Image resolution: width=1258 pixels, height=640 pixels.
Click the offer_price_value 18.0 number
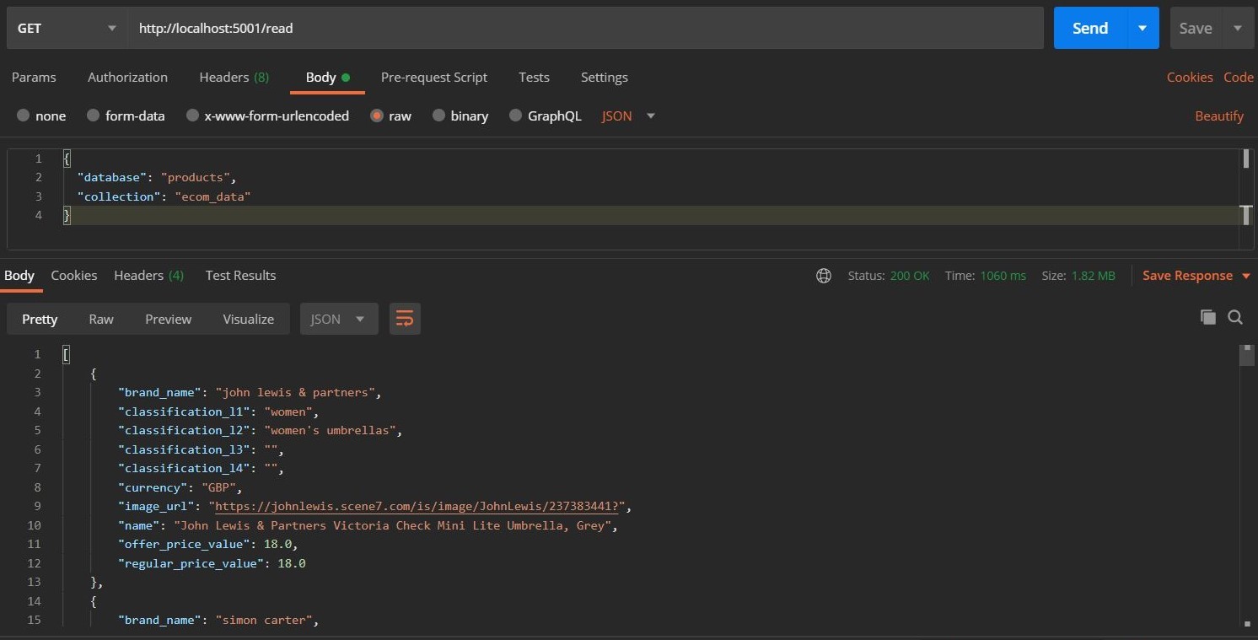pyautogui.click(x=278, y=544)
